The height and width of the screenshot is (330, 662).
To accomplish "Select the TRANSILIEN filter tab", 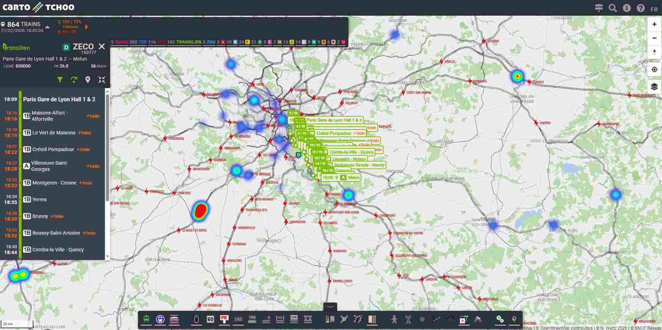I will [x=188, y=42].
